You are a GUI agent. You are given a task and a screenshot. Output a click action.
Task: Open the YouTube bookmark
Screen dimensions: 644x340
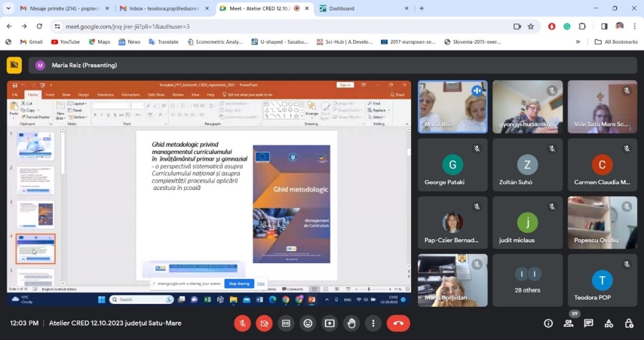65,41
